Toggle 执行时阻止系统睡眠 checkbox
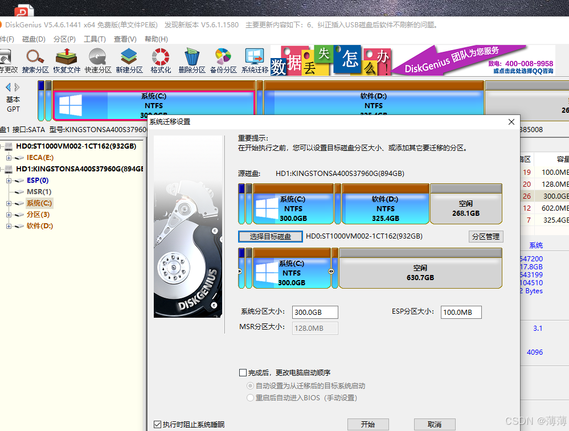 (x=158, y=424)
